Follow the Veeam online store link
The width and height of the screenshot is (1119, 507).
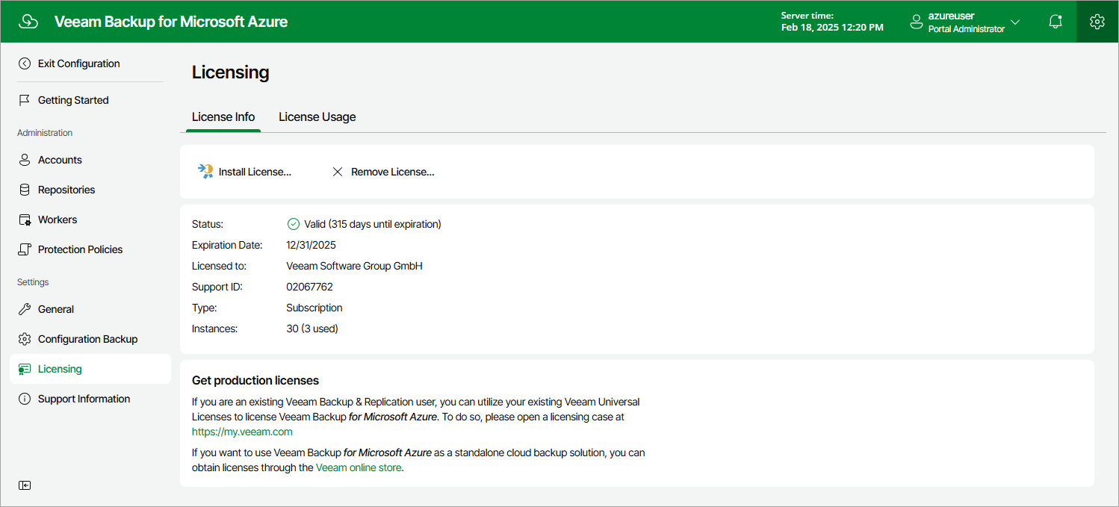coord(359,467)
